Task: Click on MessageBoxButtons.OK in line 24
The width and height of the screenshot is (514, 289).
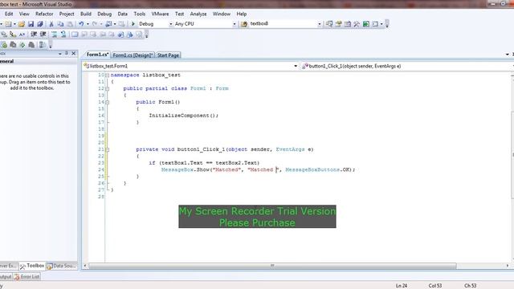Action: tap(318, 169)
